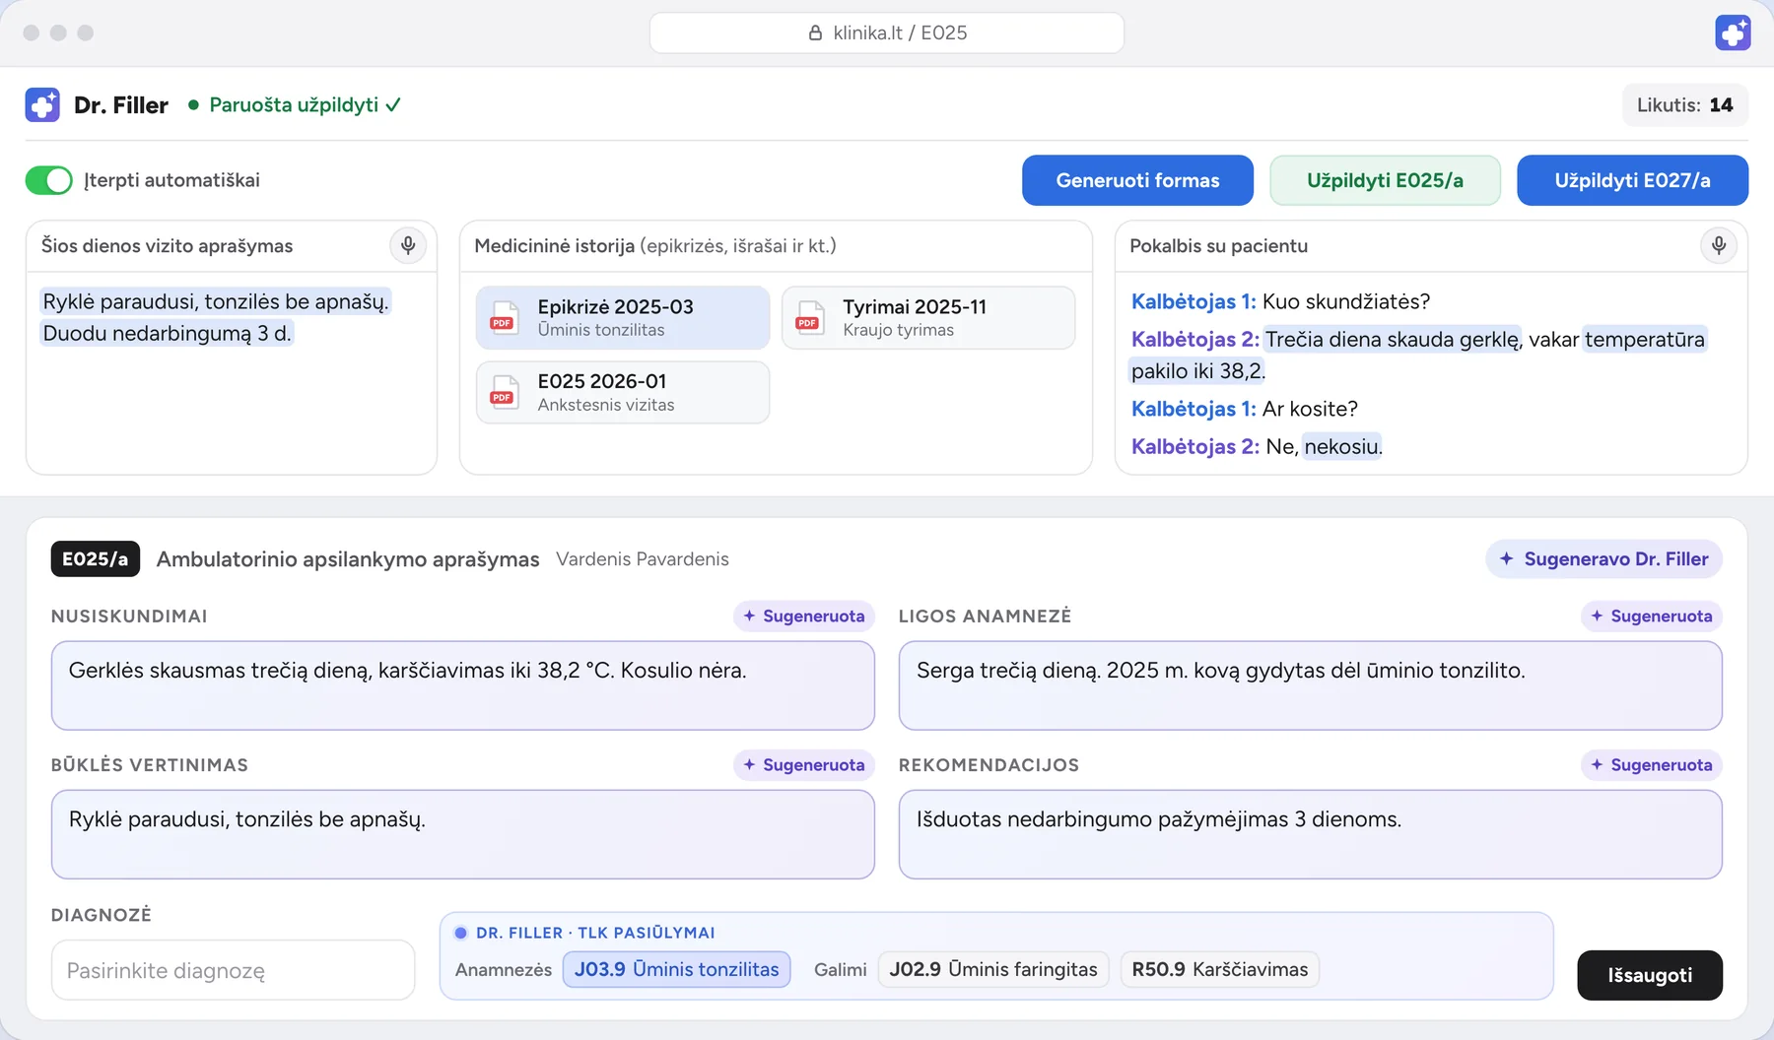Click microphone icon in Pokalbis su pacientu panel

tap(1719, 245)
